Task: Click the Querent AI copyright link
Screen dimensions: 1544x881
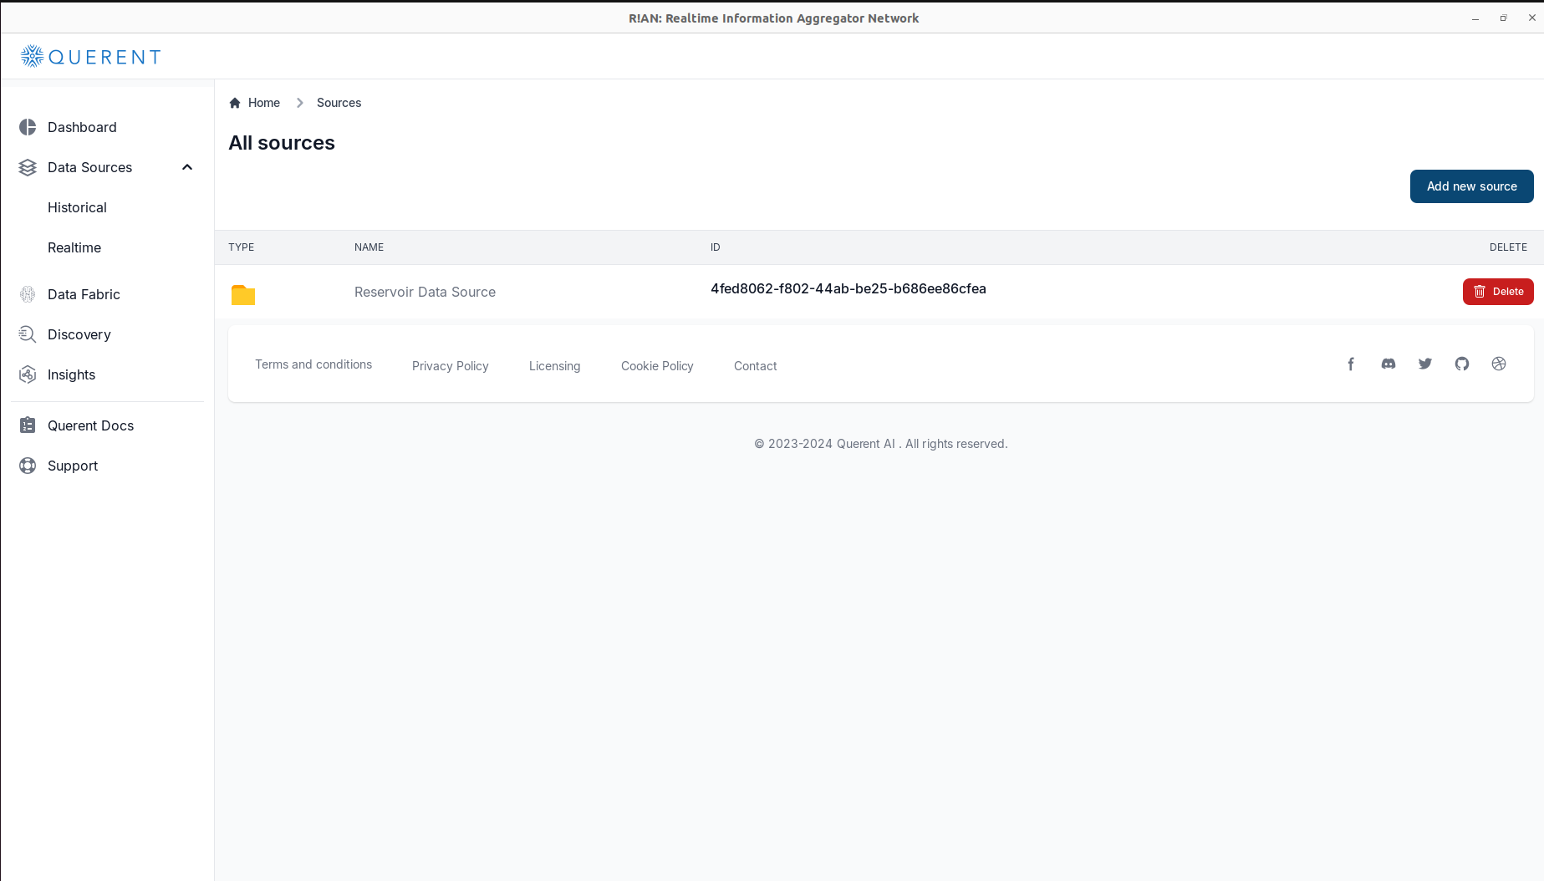Action: 866,444
